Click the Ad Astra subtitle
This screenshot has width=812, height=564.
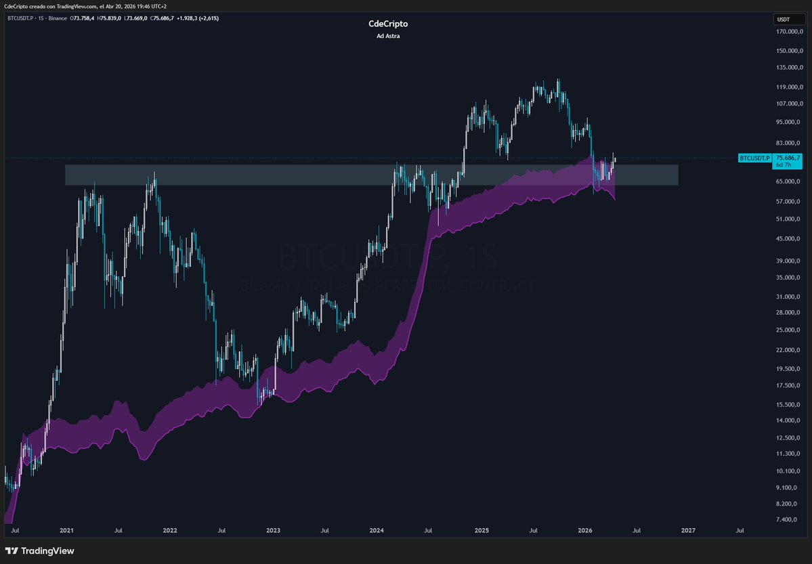pos(388,36)
